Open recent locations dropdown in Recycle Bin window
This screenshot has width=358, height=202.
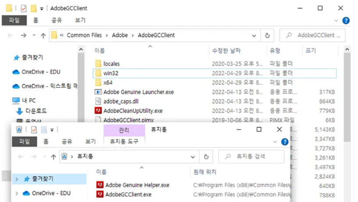click(x=44, y=156)
